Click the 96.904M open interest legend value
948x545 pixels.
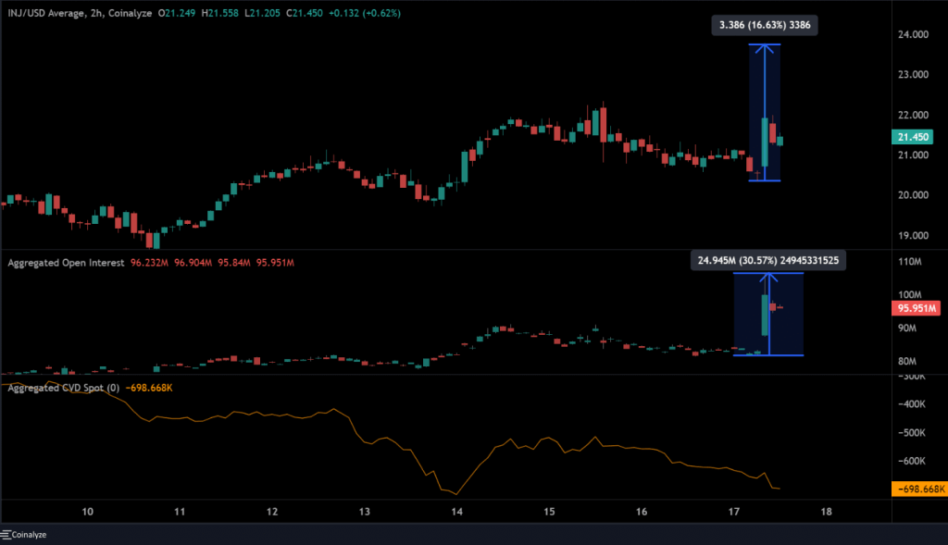tap(193, 263)
